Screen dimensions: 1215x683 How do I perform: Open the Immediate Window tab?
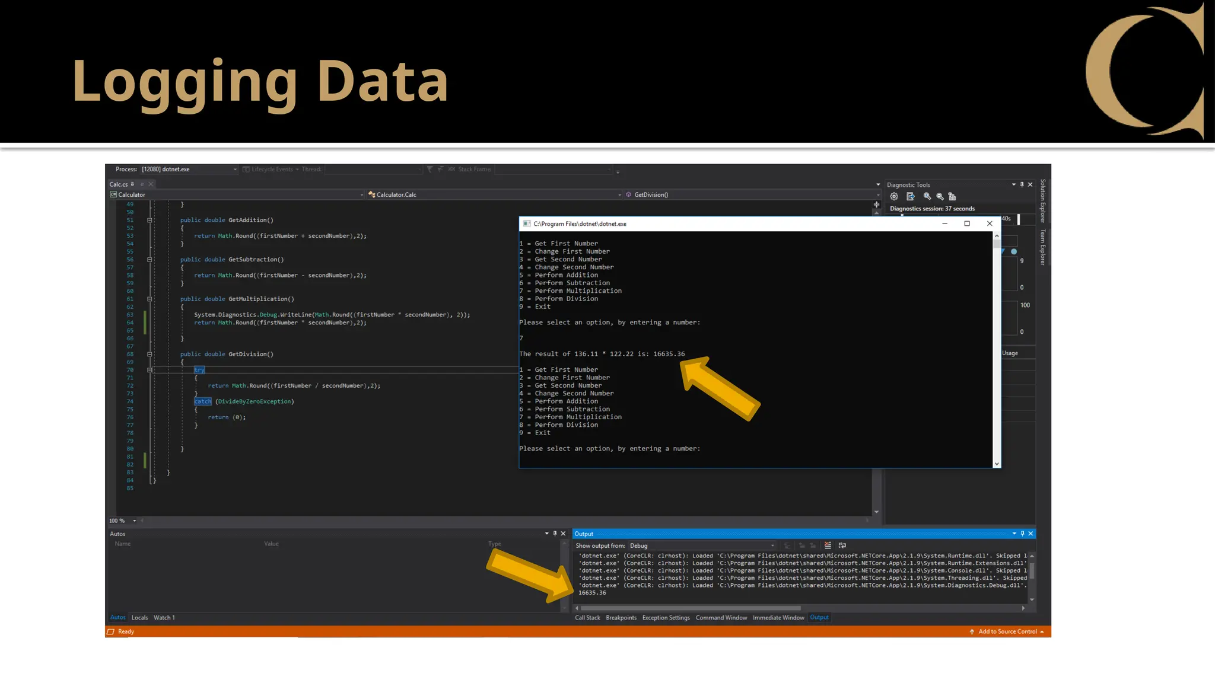point(778,618)
